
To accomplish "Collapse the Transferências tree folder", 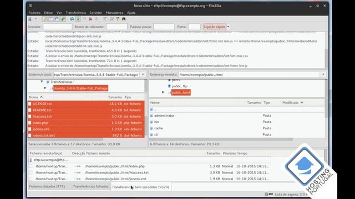I will pos(42,82).
